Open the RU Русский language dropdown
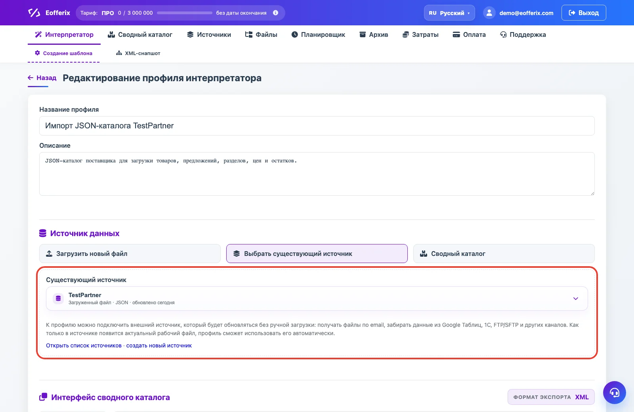Viewport: 634px width, 412px height. tap(449, 13)
